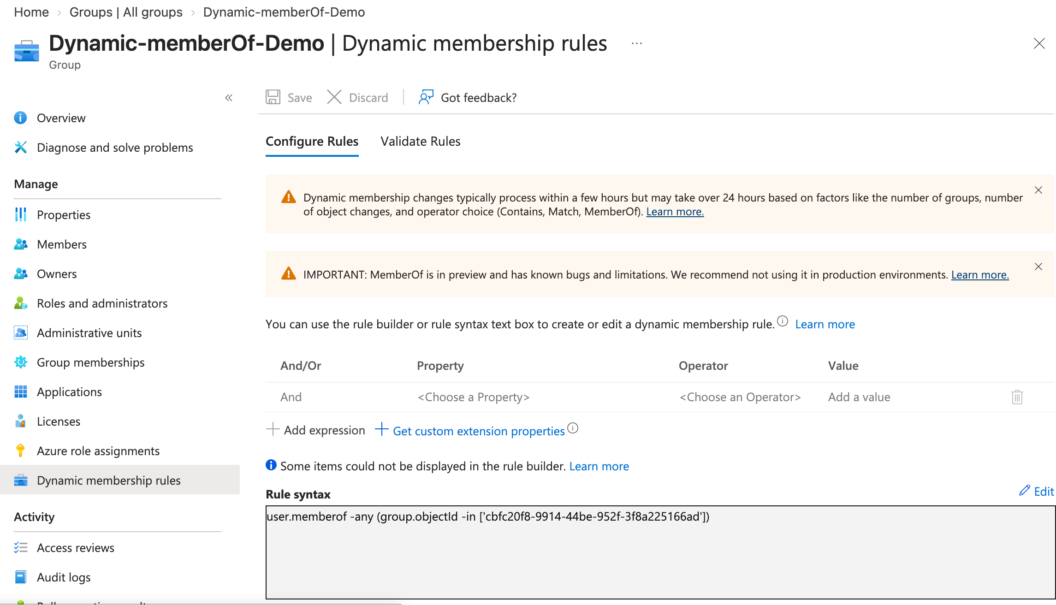Navigate to Home breadcrumb

31,12
